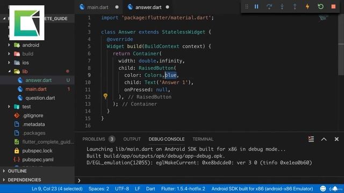Image resolution: width=344 pixels, height=193 pixels.
Task: Click the pubspec.lock padlock icon
Action: coord(17,151)
